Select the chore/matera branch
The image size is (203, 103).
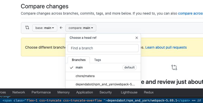pos(103,76)
